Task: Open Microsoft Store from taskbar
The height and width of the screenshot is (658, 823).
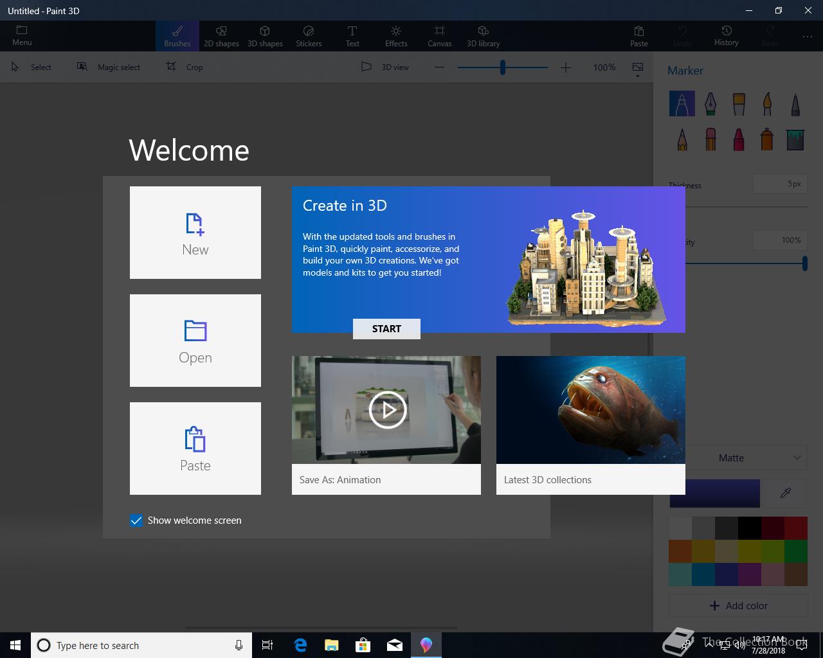Action: (363, 645)
